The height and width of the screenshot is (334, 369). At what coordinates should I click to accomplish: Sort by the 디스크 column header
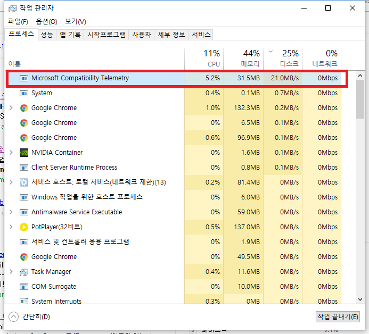tap(283, 59)
